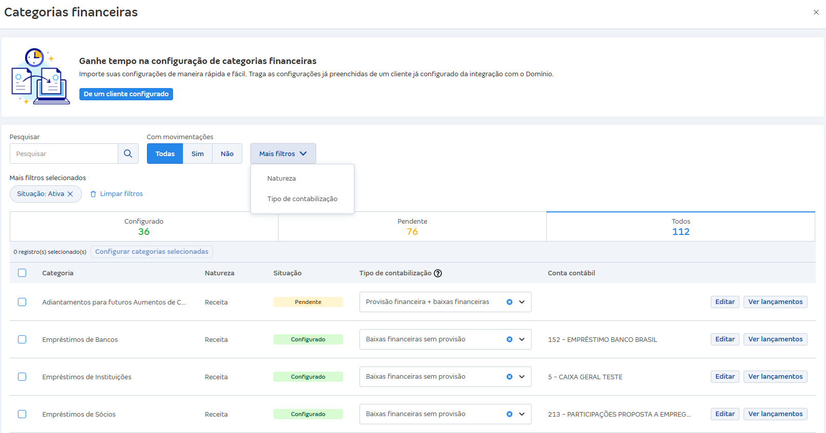Image resolution: width=826 pixels, height=433 pixels.
Task: Click De um cliente configurado button
Action: [126, 94]
